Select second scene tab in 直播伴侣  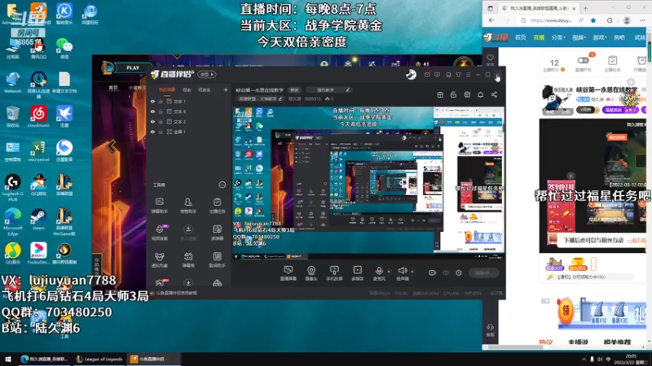187,89
